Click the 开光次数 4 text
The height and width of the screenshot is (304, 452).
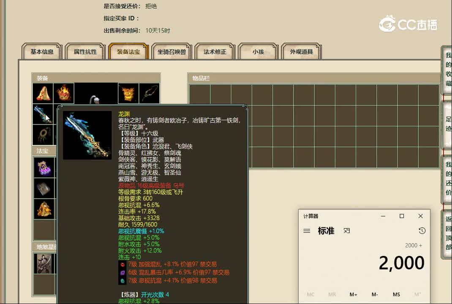click(x=155, y=295)
